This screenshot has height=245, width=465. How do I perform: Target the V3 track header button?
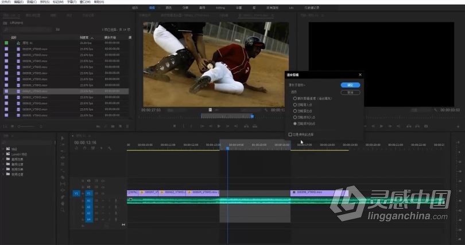[88, 181]
